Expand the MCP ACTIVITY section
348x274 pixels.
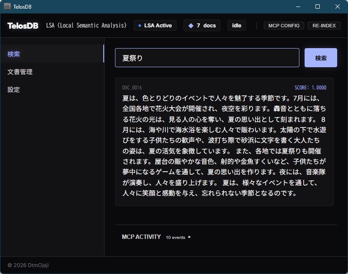point(141,237)
